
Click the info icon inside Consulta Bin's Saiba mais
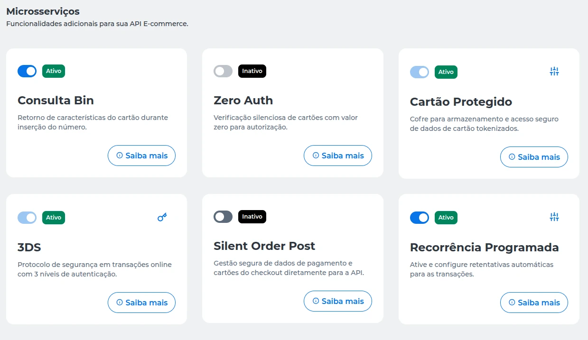119,155
